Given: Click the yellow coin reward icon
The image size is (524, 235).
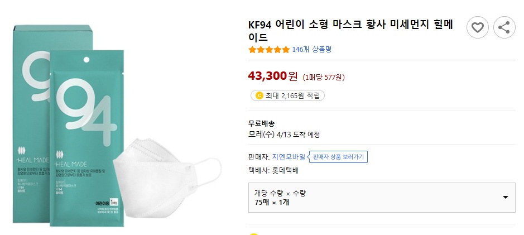Looking at the screenshot, I should [259, 95].
